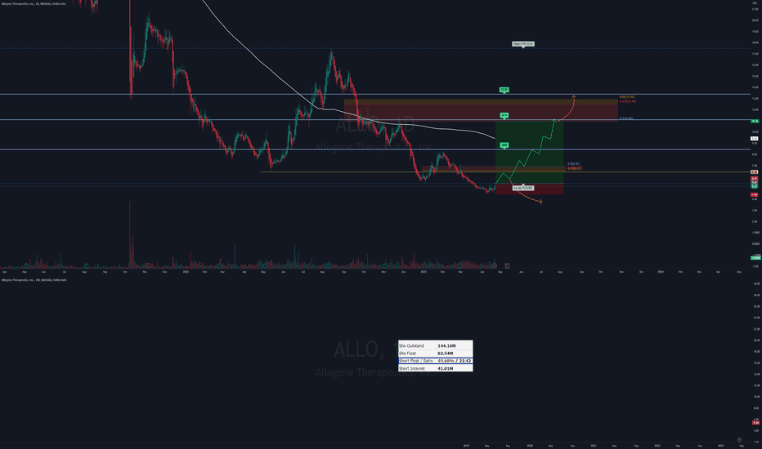Click the green event marker near Mar 2023

(459, 265)
